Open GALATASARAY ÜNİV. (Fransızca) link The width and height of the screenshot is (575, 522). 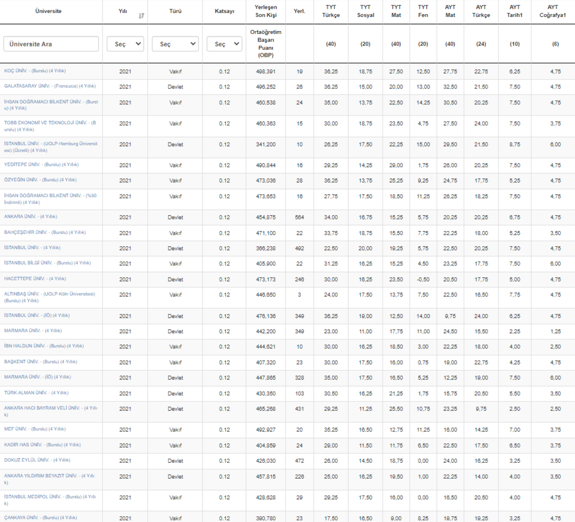coord(49,86)
